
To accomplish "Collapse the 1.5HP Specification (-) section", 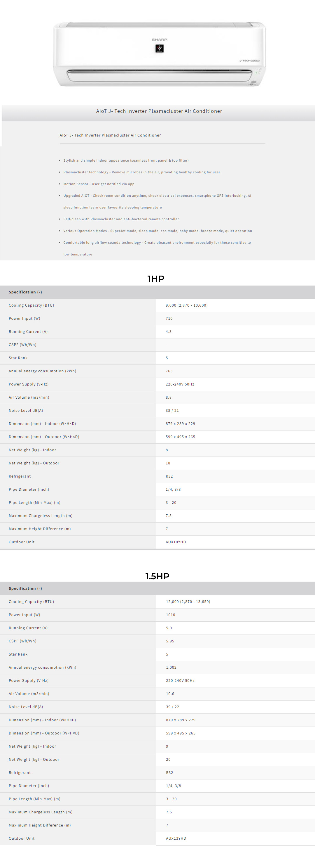I will pos(25,588).
